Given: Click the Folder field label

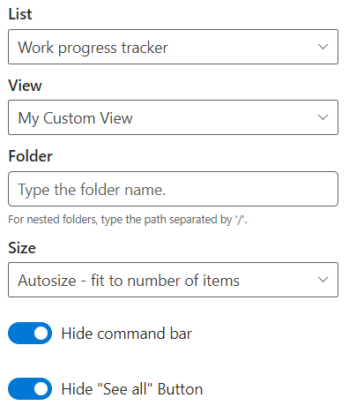Looking at the screenshot, I should pyautogui.click(x=30, y=156).
